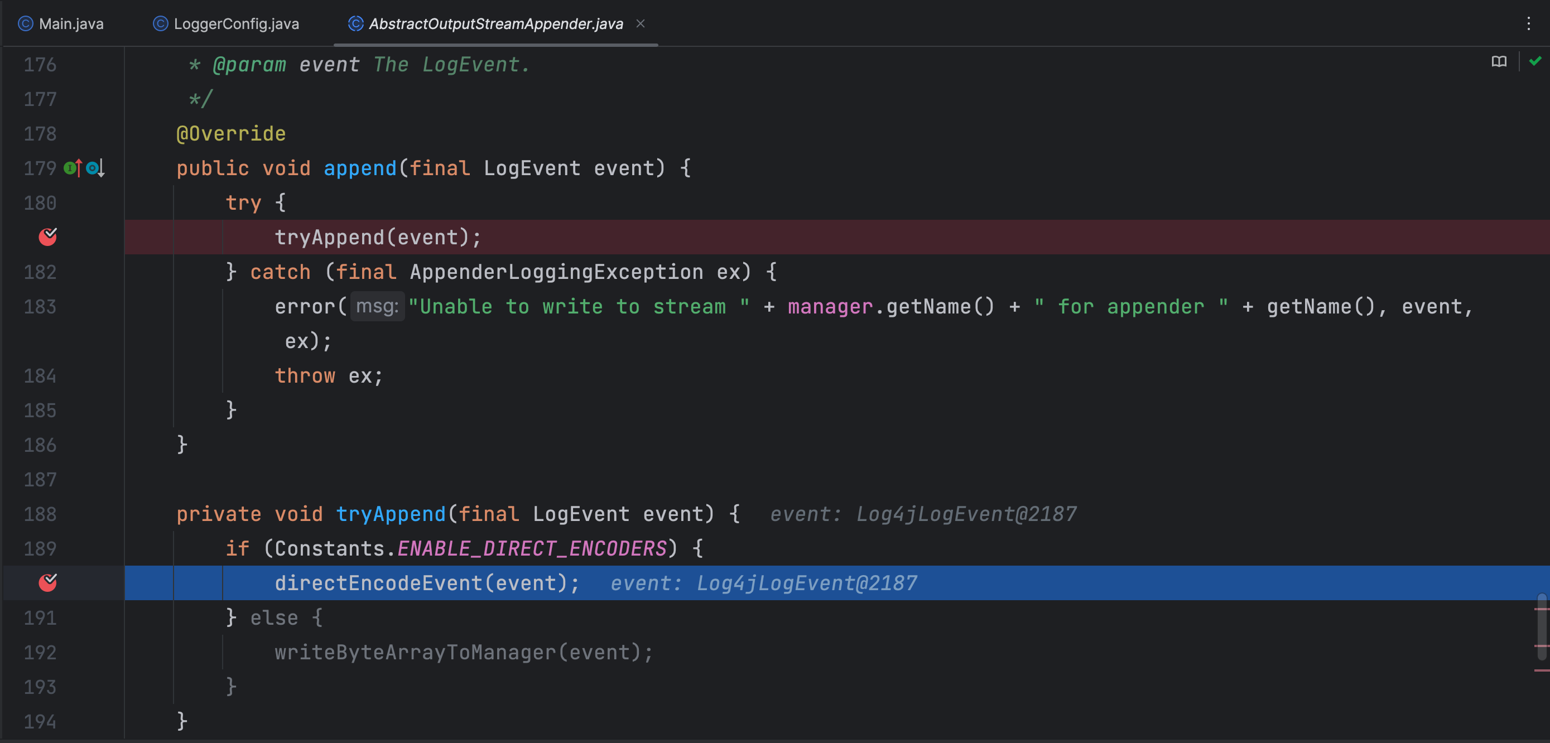Viewport: 1550px width, 743px height.
Task: Switch to the LoggerConfig.java tab
Action: (x=226, y=23)
